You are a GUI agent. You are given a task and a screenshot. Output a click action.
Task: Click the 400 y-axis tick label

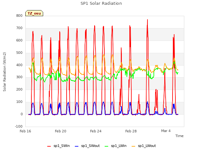pyautogui.click(x=19, y=65)
